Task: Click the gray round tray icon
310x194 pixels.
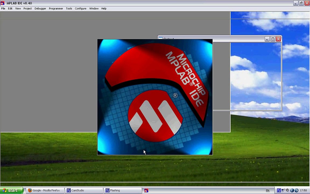Action: [287, 190]
